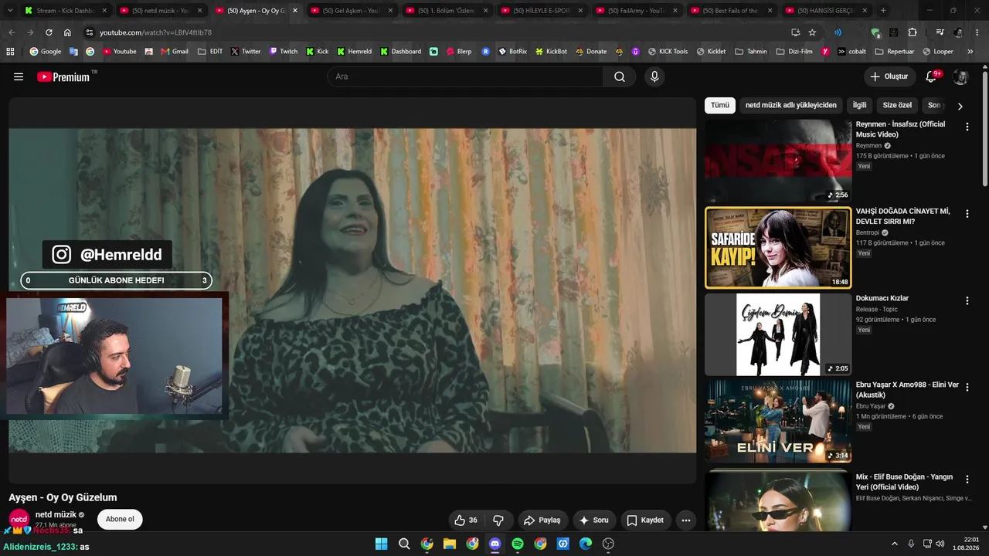Open Microsoft Edge from the taskbar
The image size is (989, 556).
pos(586,544)
